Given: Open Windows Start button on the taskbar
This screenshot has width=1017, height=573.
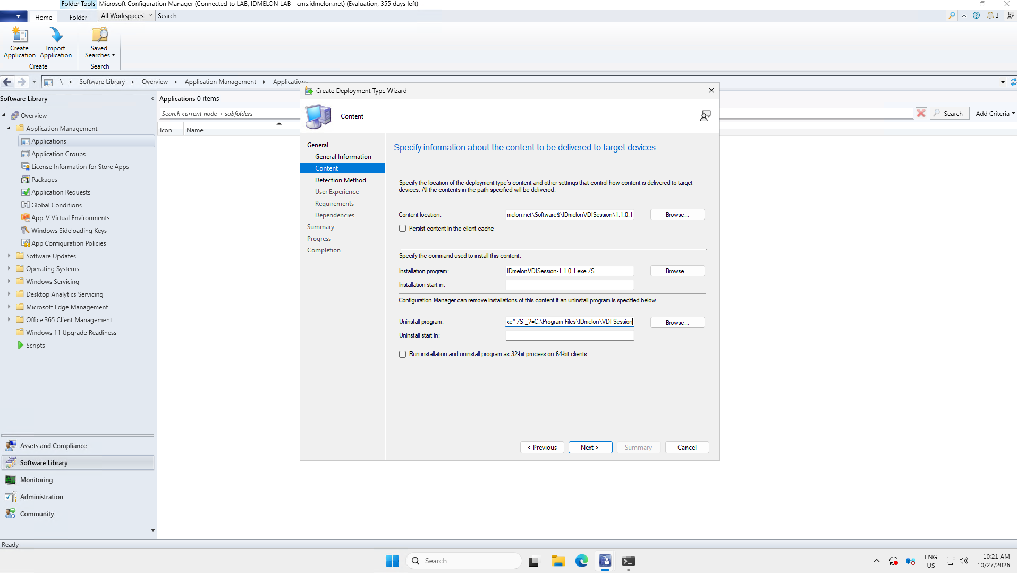Looking at the screenshot, I should point(393,561).
